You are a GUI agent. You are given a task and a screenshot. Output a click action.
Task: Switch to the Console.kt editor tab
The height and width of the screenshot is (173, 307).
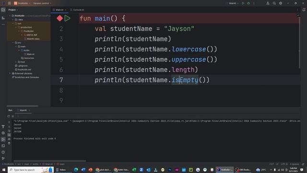[78, 10]
